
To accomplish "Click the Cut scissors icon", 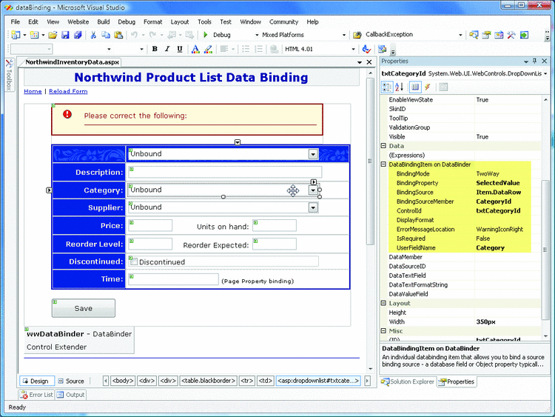I will click(x=93, y=35).
